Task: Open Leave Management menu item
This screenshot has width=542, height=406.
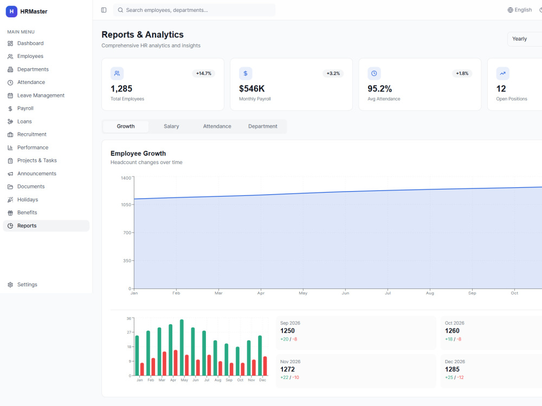Action: pos(46,96)
